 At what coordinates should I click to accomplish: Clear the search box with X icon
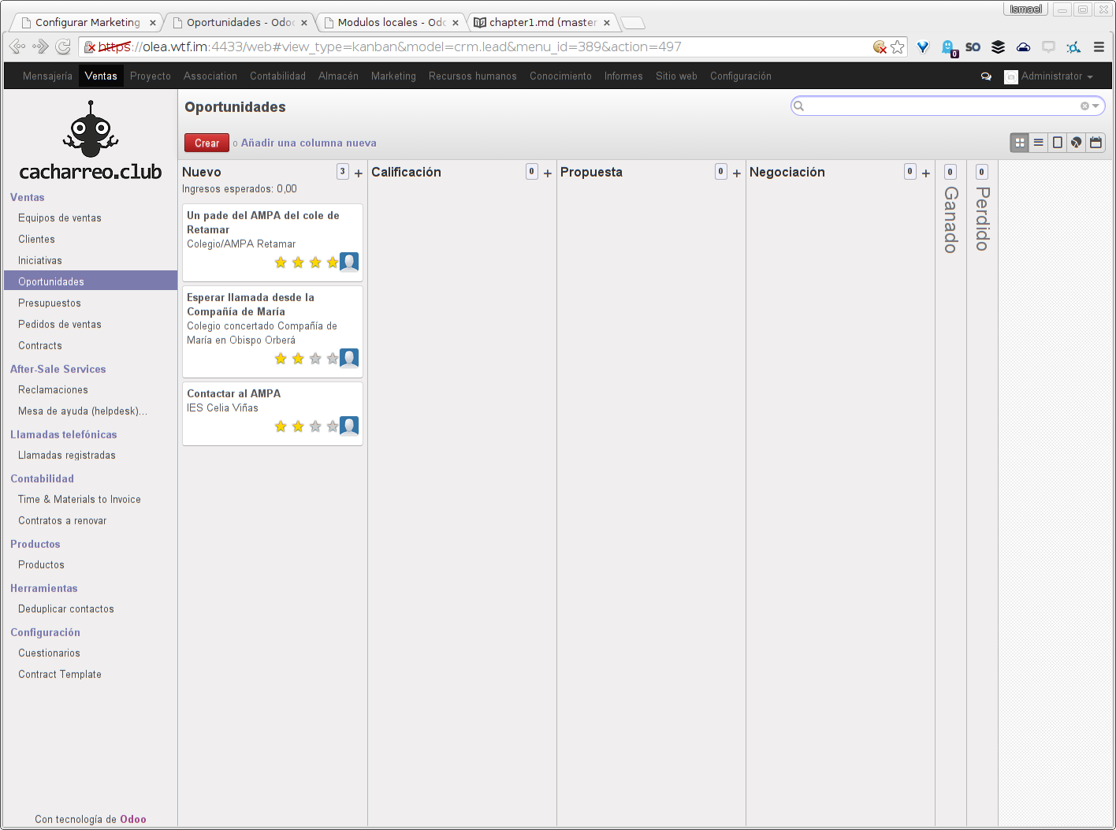[x=1084, y=106]
